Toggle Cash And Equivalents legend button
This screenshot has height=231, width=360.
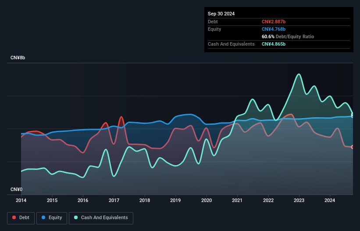[x=101, y=218]
